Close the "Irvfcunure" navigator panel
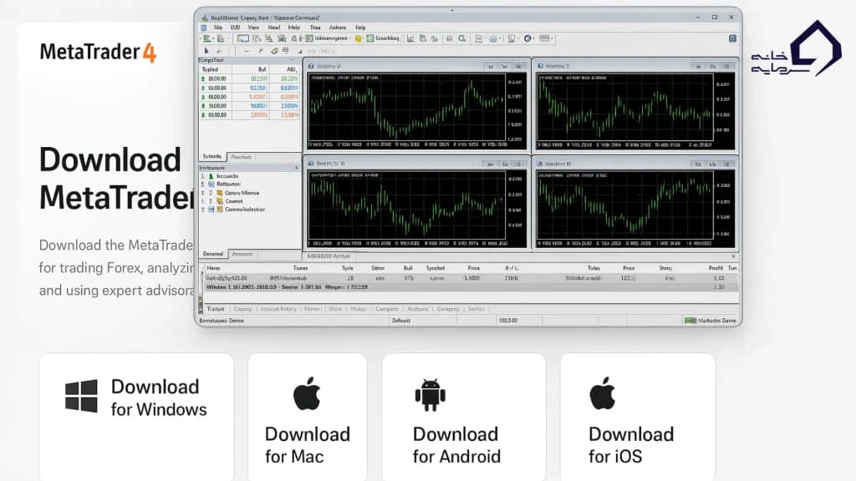 click(x=297, y=168)
